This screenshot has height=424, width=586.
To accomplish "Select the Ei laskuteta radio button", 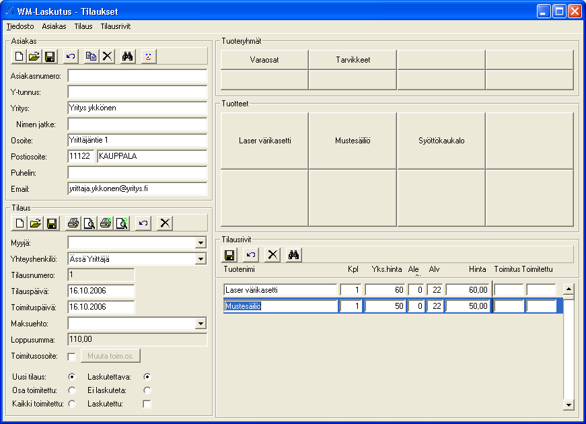I will pos(147,390).
